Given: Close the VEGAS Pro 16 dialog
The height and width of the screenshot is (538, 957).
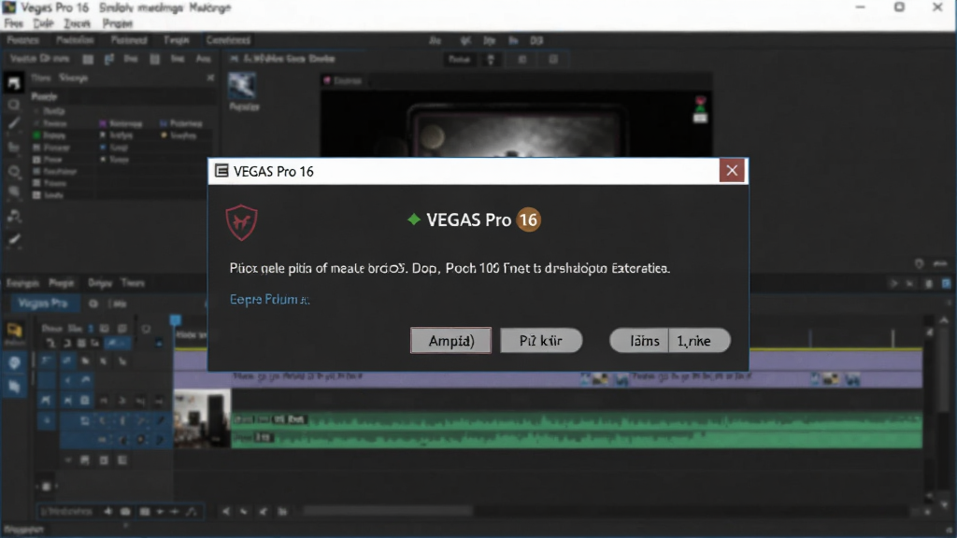Looking at the screenshot, I should pyautogui.click(x=732, y=171).
